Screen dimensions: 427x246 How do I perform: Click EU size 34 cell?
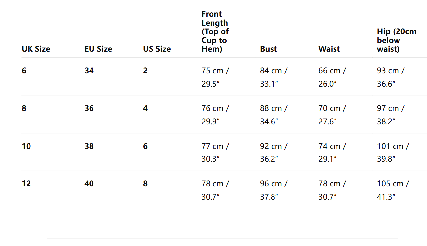tap(89, 71)
